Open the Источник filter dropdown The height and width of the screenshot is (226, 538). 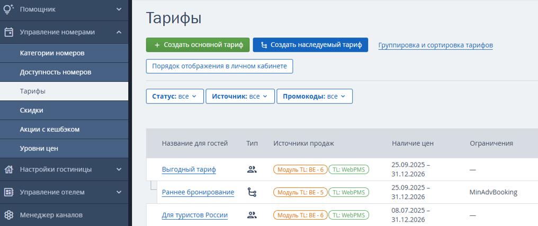coord(241,97)
